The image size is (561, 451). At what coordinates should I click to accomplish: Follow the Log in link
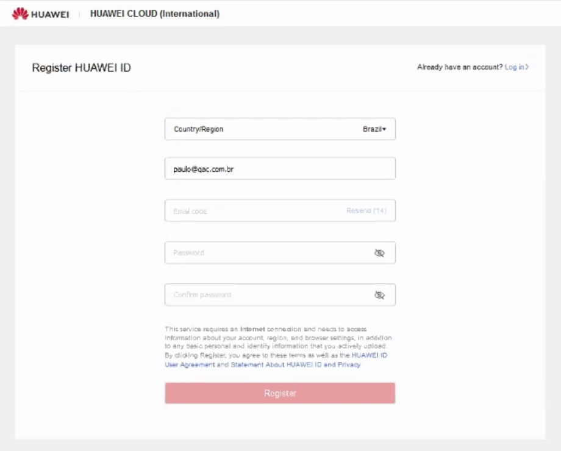click(514, 67)
